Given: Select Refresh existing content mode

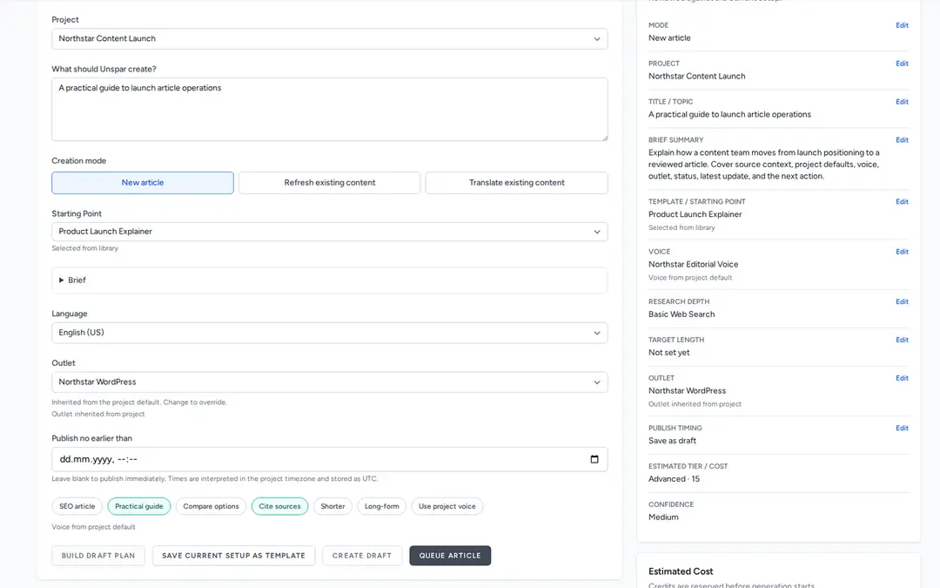Looking at the screenshot, I should tap(330, 182).
